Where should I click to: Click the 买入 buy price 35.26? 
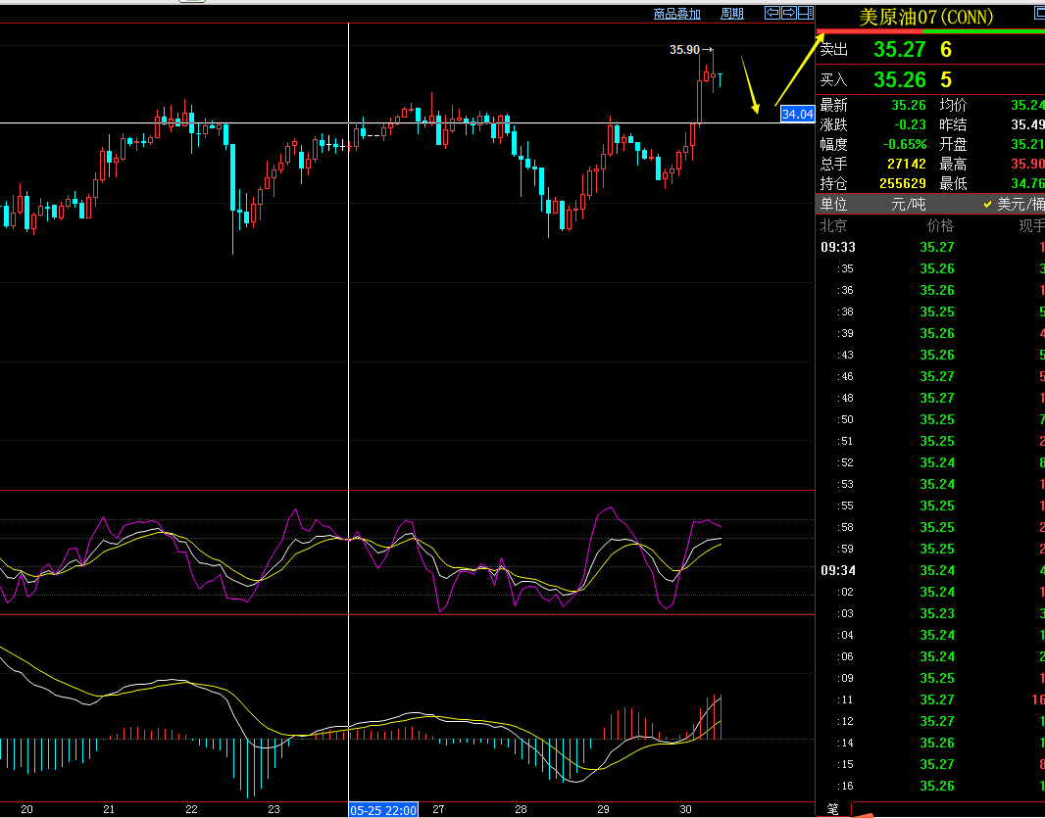click(x=899, y=80)
